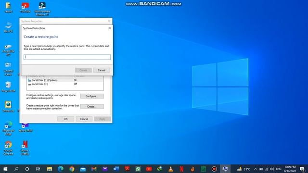Screen dimensions: 308x173
Task: Click Apply in the System Properties window
Action: click(x=103, y=119)
